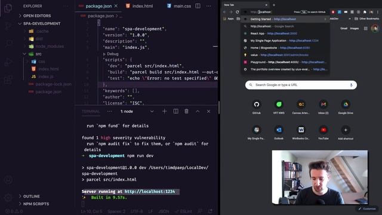Open editor More Actions ellipsis menu

click(209, 6)
